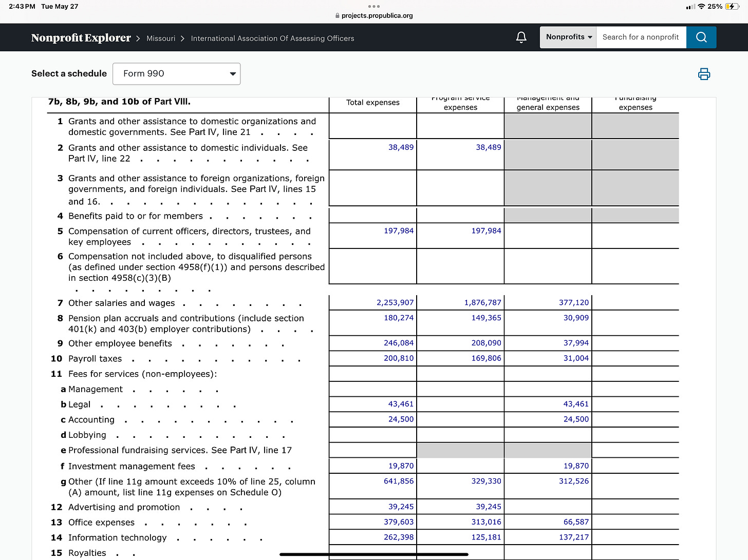Select value 329,330

tap(486, 481)
